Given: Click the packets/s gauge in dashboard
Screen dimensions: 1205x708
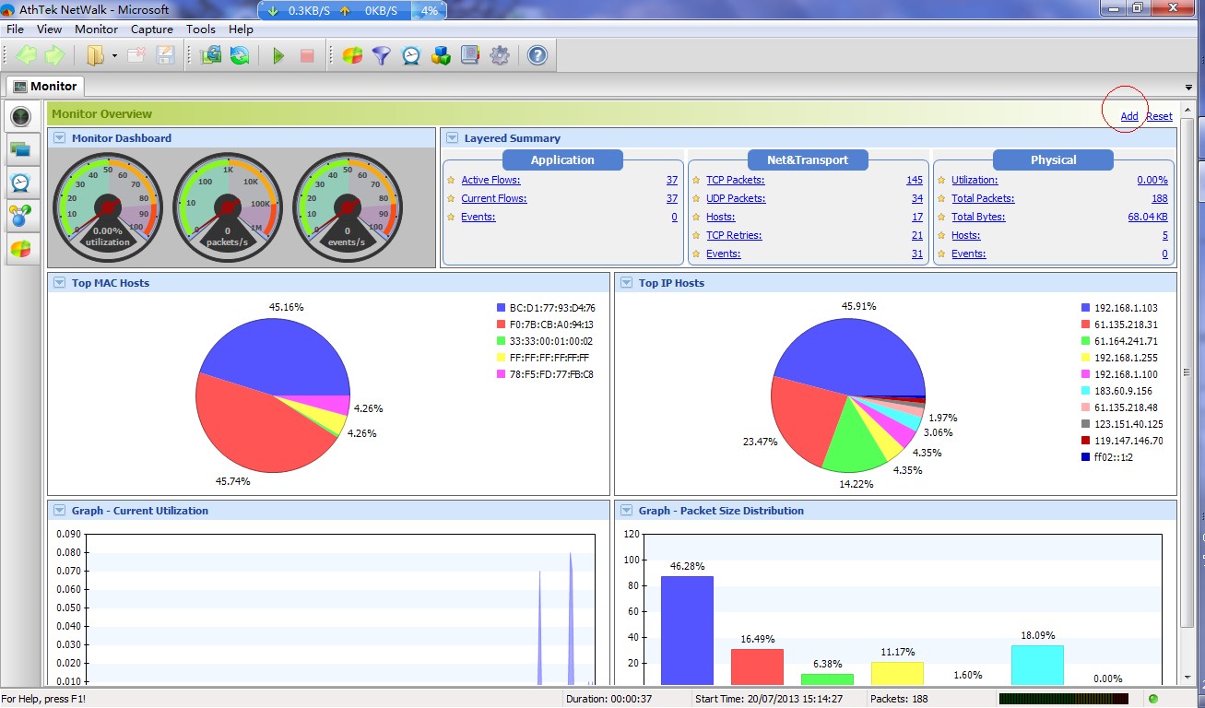Looking at the screenshot, I should [228, 207].
